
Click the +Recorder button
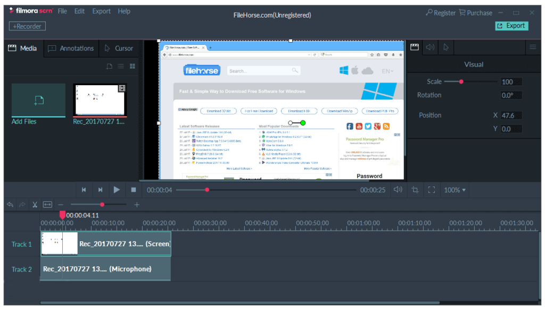[27, 26]
